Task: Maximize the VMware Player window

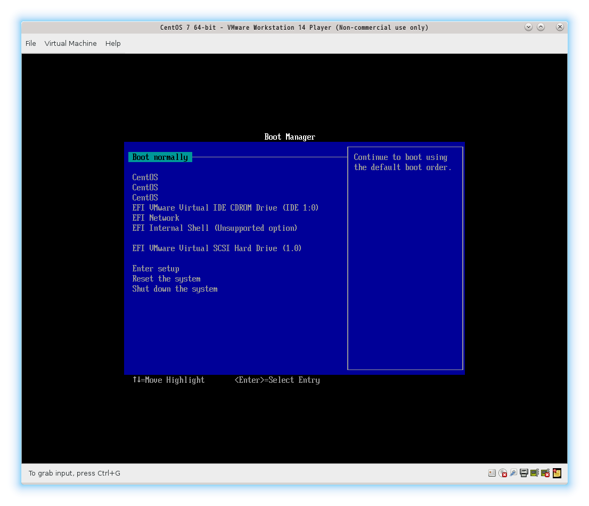Action: (x=541, y=27)
